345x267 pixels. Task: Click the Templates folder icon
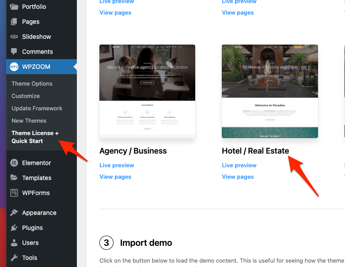click(x=14, y=177)
